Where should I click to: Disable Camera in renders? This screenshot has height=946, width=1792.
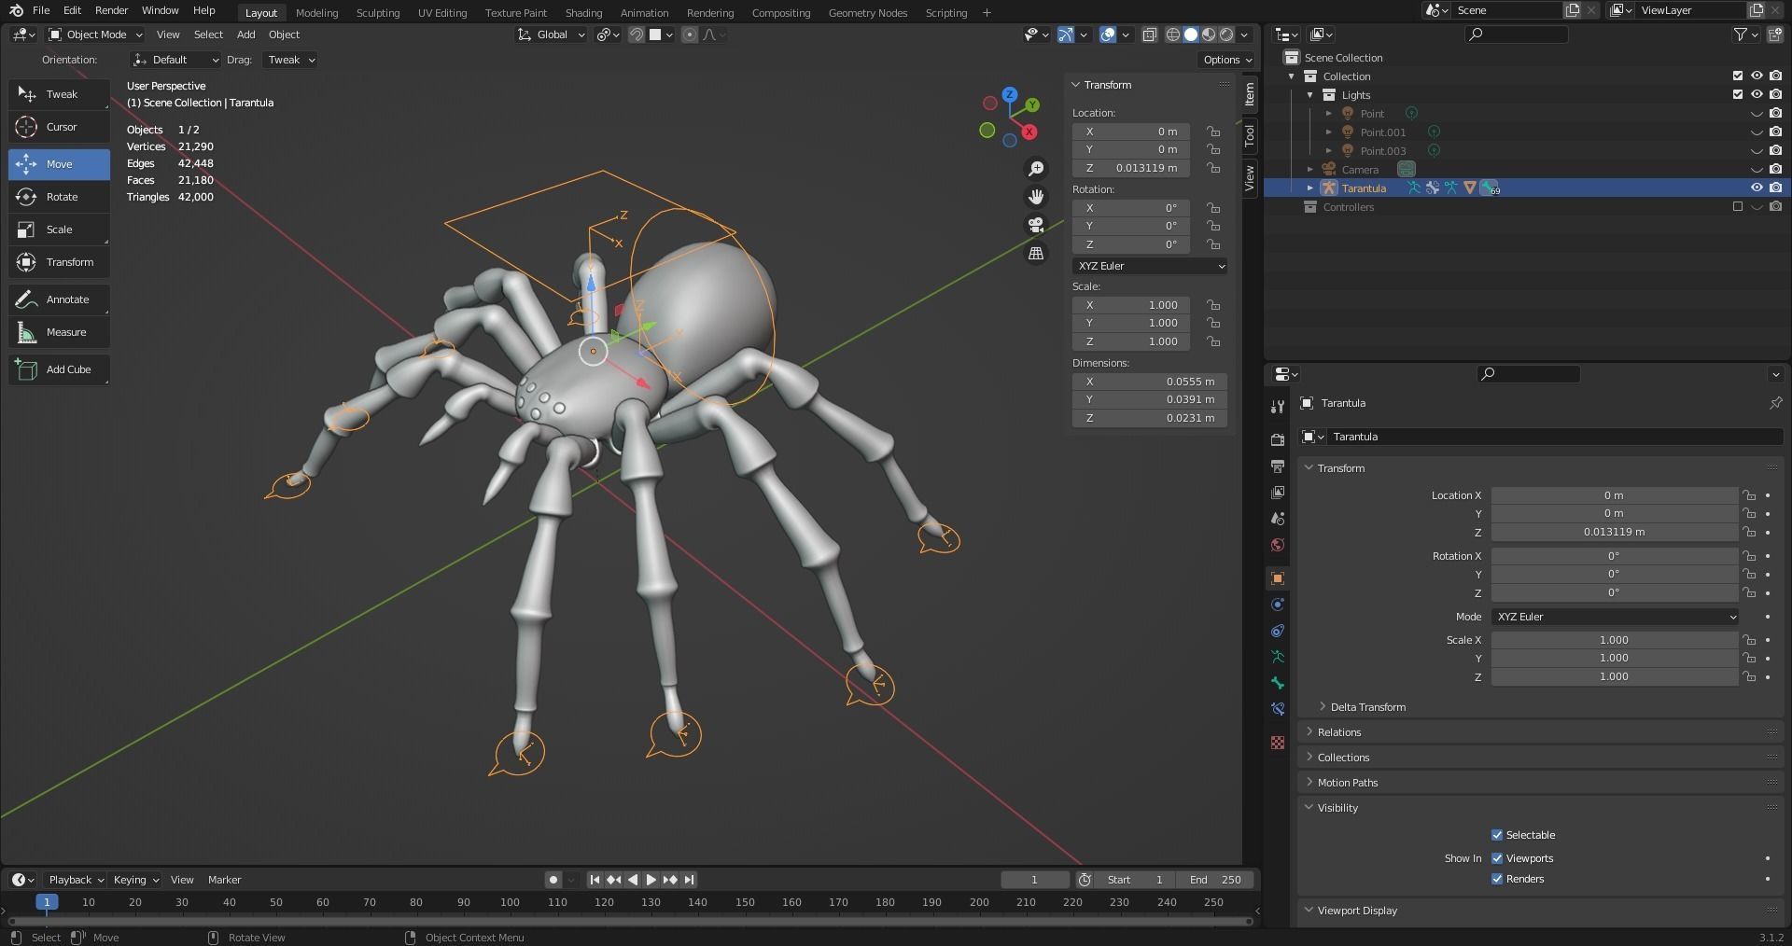[x=1775, y=170]
